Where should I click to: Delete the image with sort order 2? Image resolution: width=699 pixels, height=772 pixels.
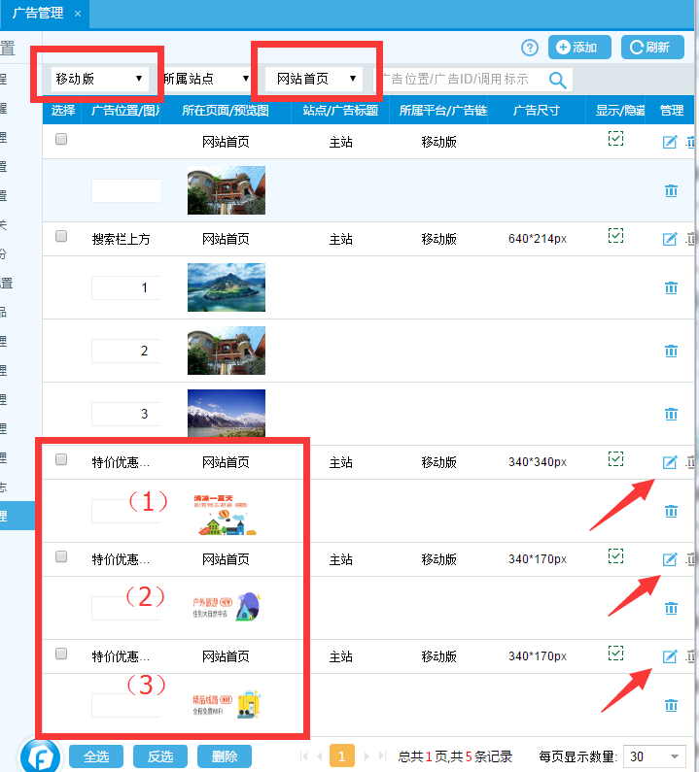(671, 351)
